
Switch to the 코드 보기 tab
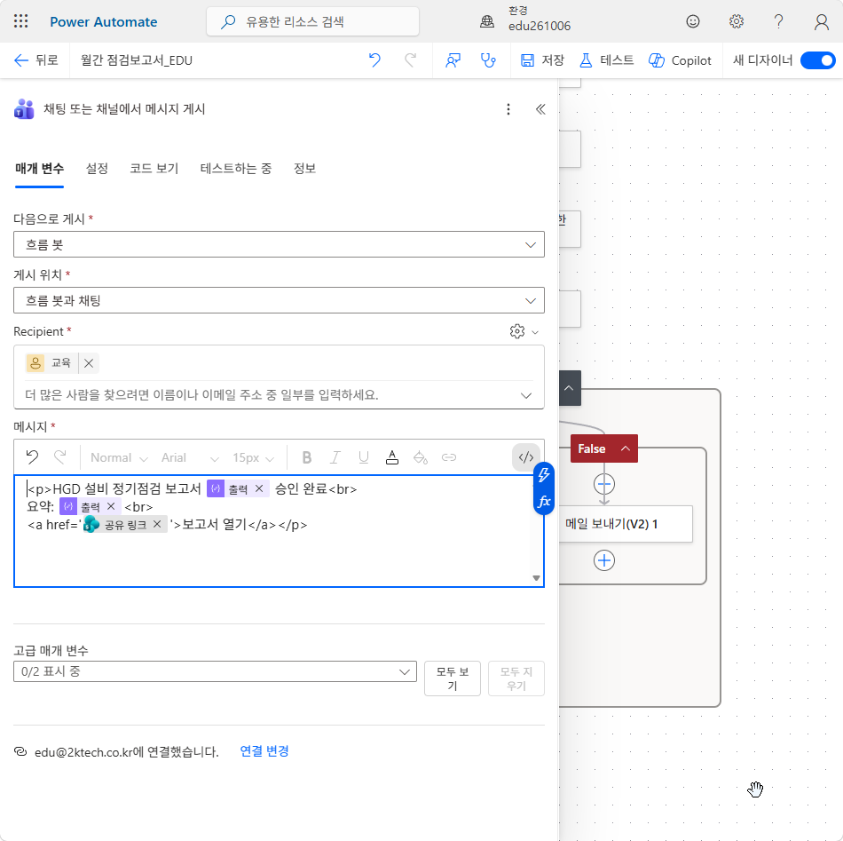pyautogui.click(x=154, y=169)
